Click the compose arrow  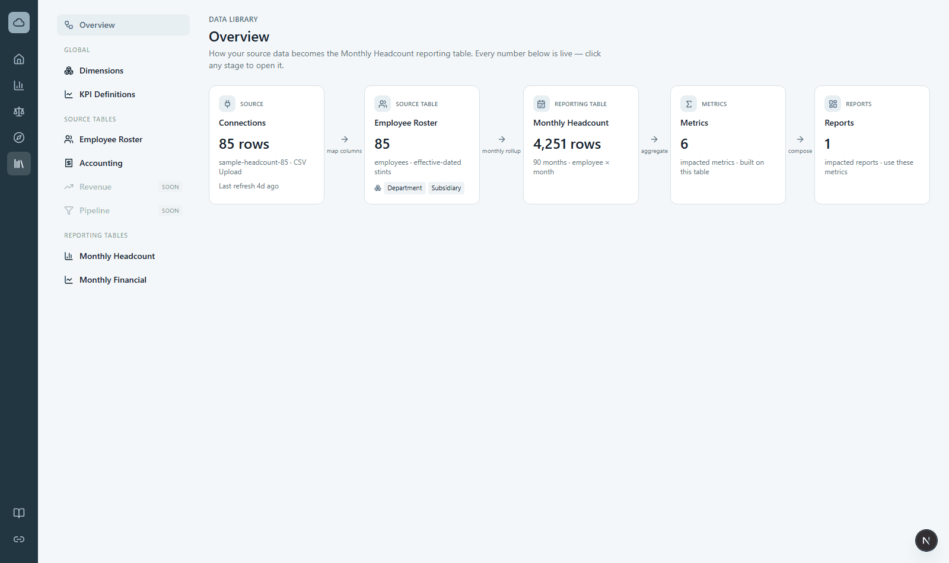coord(800,139)
